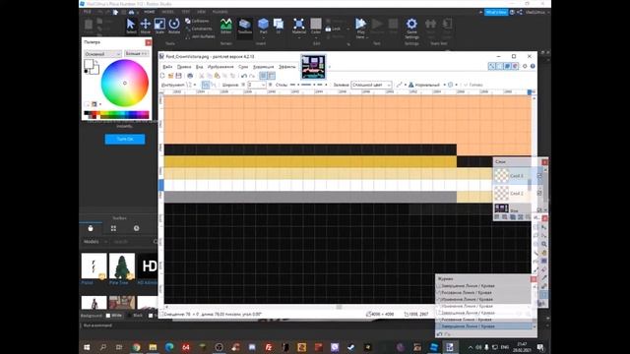Screen dimensions: 630x354
Task: Open the blend mode Нормальный dropdown
Action: pos(428,85)
